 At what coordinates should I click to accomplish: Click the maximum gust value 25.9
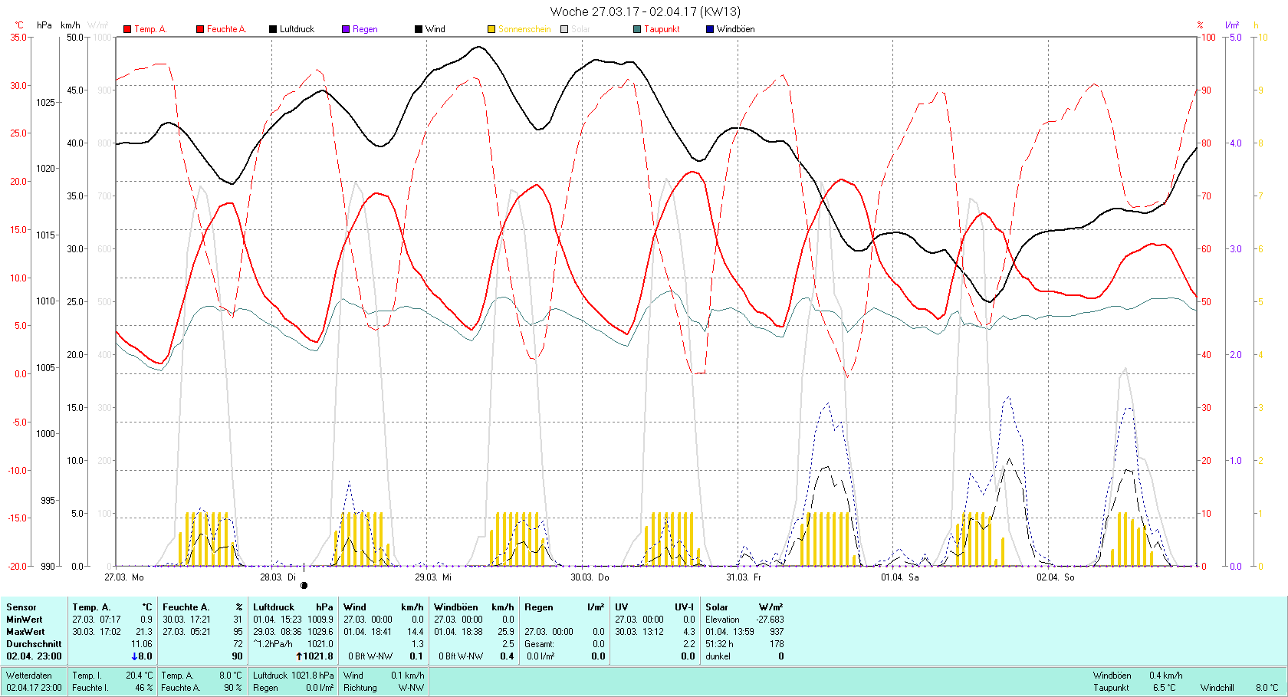506,632
